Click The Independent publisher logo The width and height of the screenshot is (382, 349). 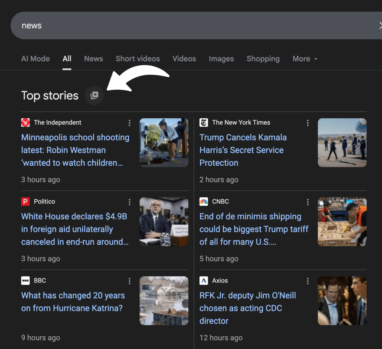25,122
